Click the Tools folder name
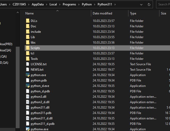170x131 pixels. [x=34, y=59]
